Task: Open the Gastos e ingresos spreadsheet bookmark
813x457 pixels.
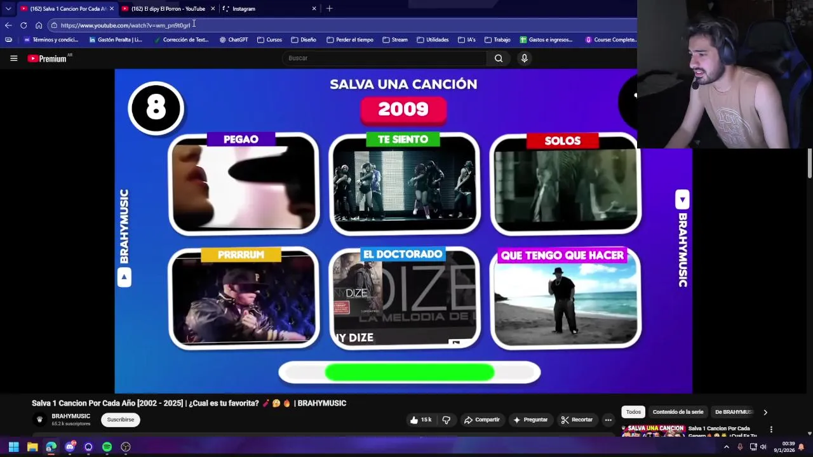Action: 546,39
